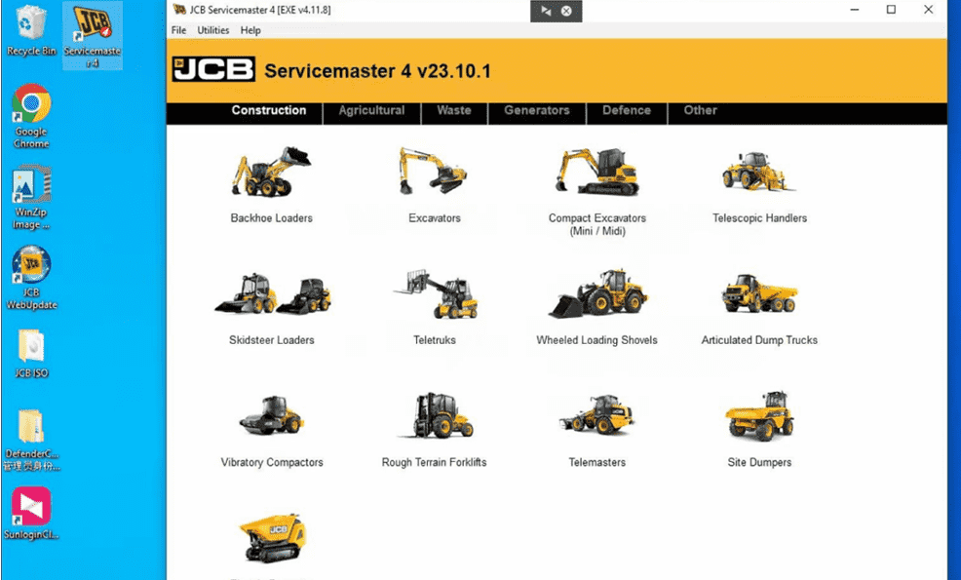
Task: Select the JCB WebUpdate desktop shortcut
Action: pos(31,278)
